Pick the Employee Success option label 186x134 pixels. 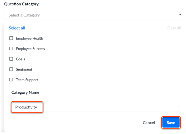[x=30, y=49]
